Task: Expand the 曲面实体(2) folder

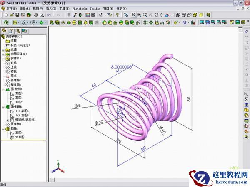Action: [x=3, y=54]
